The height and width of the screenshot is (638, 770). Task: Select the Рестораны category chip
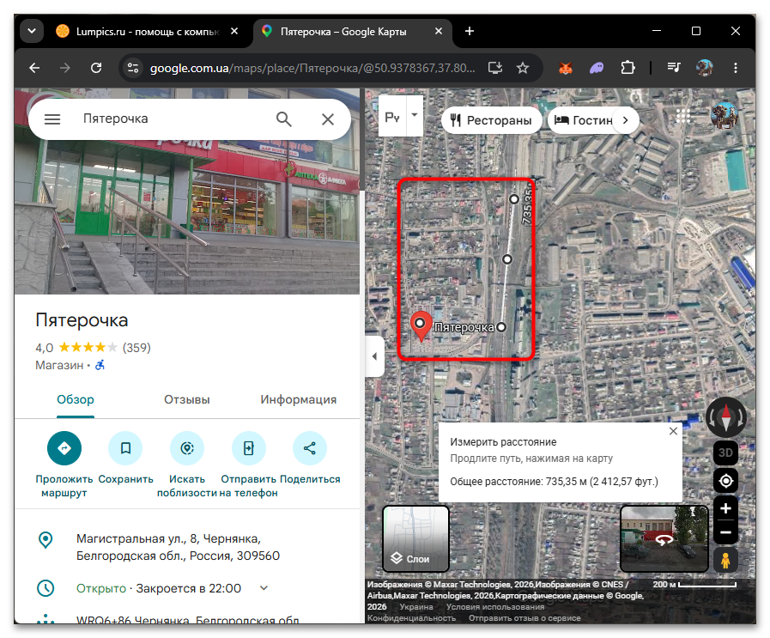(491, 120)
